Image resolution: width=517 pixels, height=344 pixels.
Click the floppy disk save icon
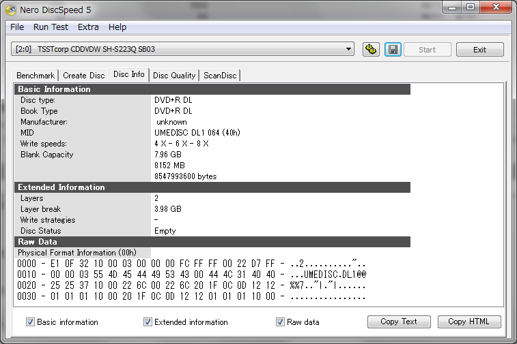click(x=393, y=50)
